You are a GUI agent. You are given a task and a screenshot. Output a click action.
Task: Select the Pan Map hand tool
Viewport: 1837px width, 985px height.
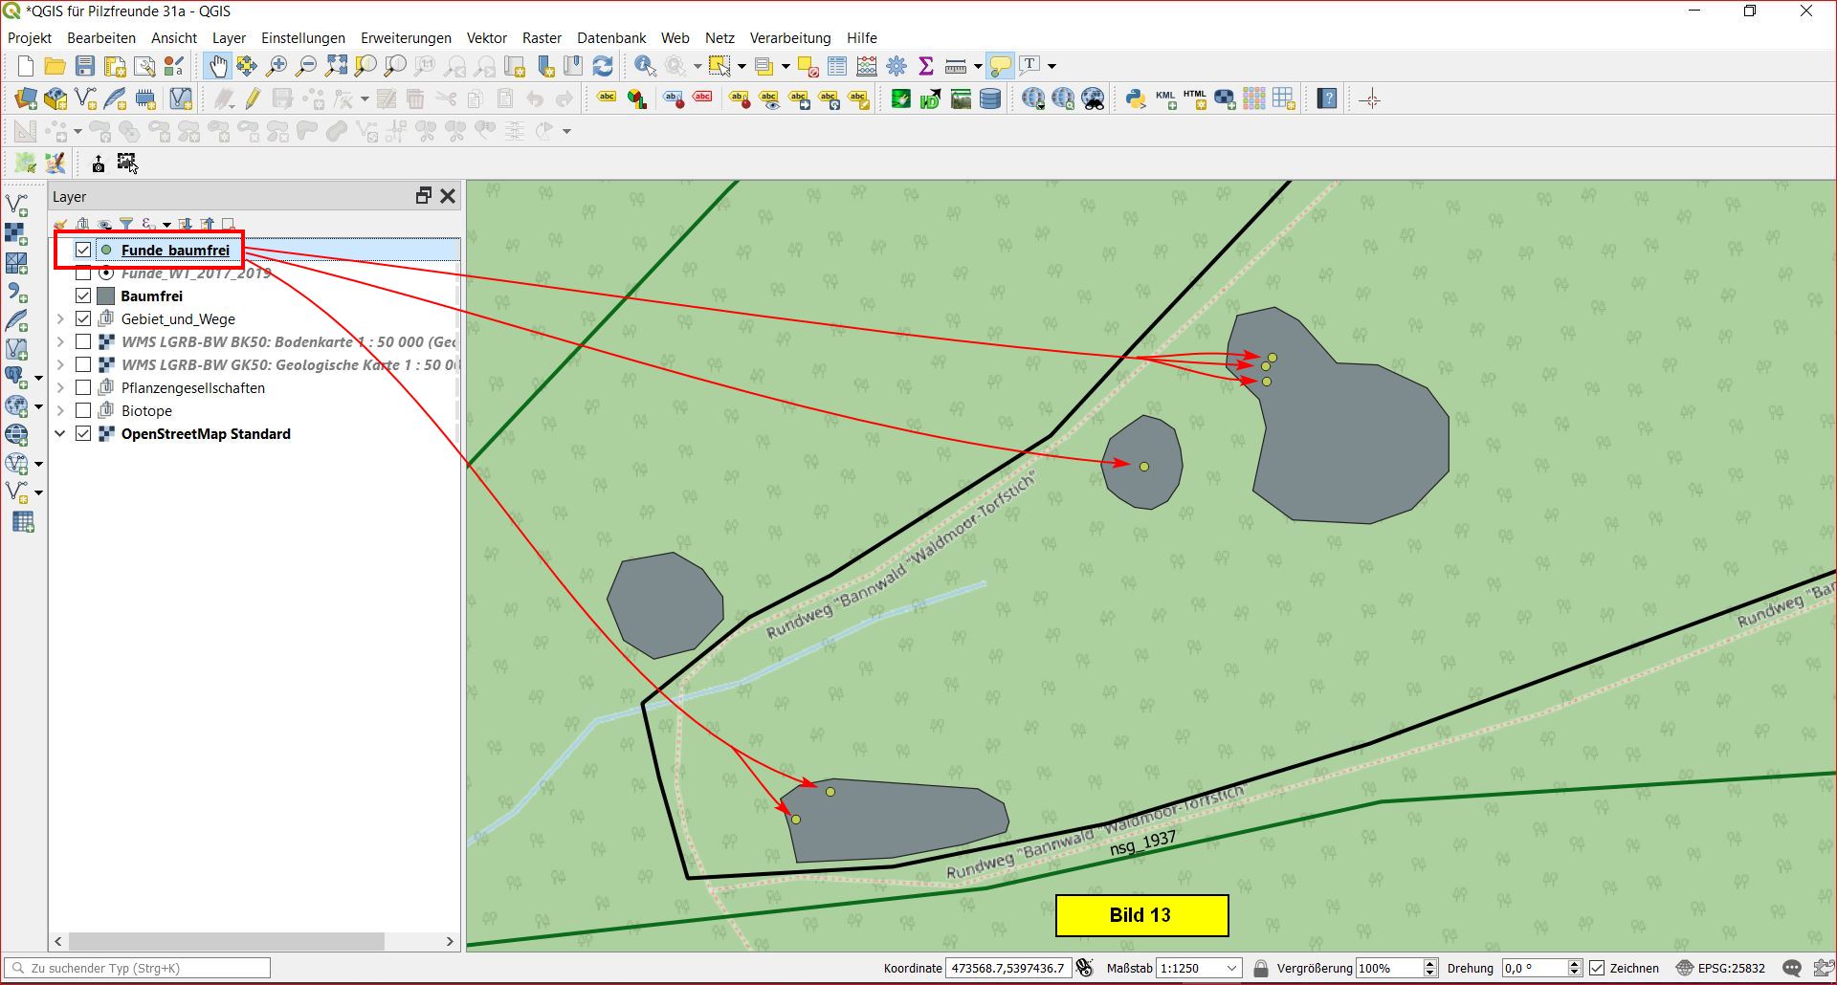coord(218,66)
